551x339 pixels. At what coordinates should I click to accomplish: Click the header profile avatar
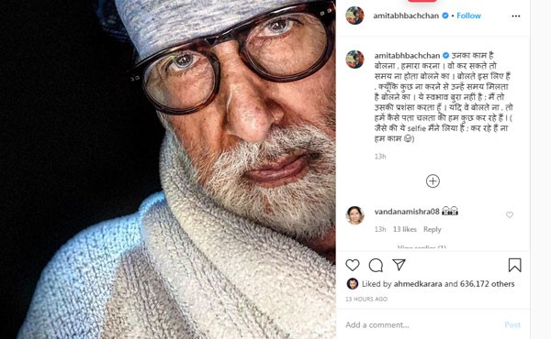coord(354,16)
